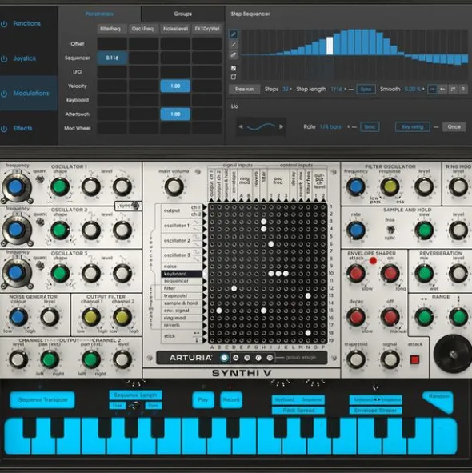Select the eraser tool in Step Sequencer
Screen dimensions: 472x473
[x=234, y=55]
